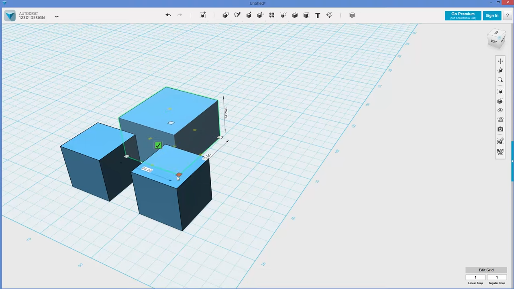Expand the 123D Design application menu arrow

(x=57, y=16)
